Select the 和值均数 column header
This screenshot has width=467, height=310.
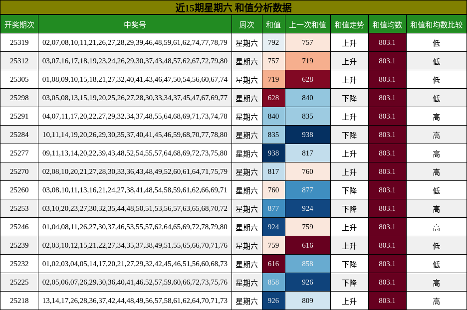pyautogui.click(x=387, y=24)
